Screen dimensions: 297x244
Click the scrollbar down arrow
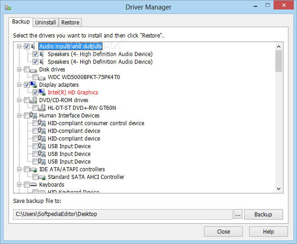point(278,188)
